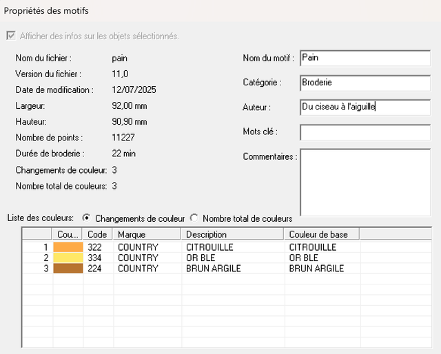Select 'Nombre total de couleurs' radio button
Viewport: 441px width, 354px height.
(x=194, y=218)
